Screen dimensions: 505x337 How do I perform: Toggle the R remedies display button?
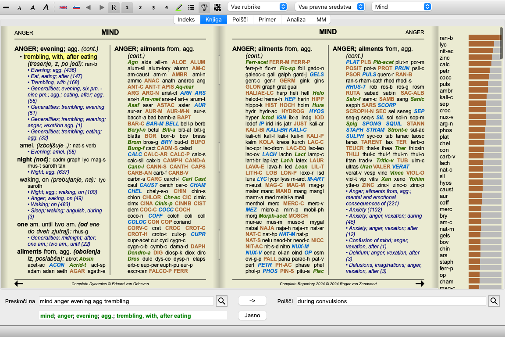click(114, 7)
